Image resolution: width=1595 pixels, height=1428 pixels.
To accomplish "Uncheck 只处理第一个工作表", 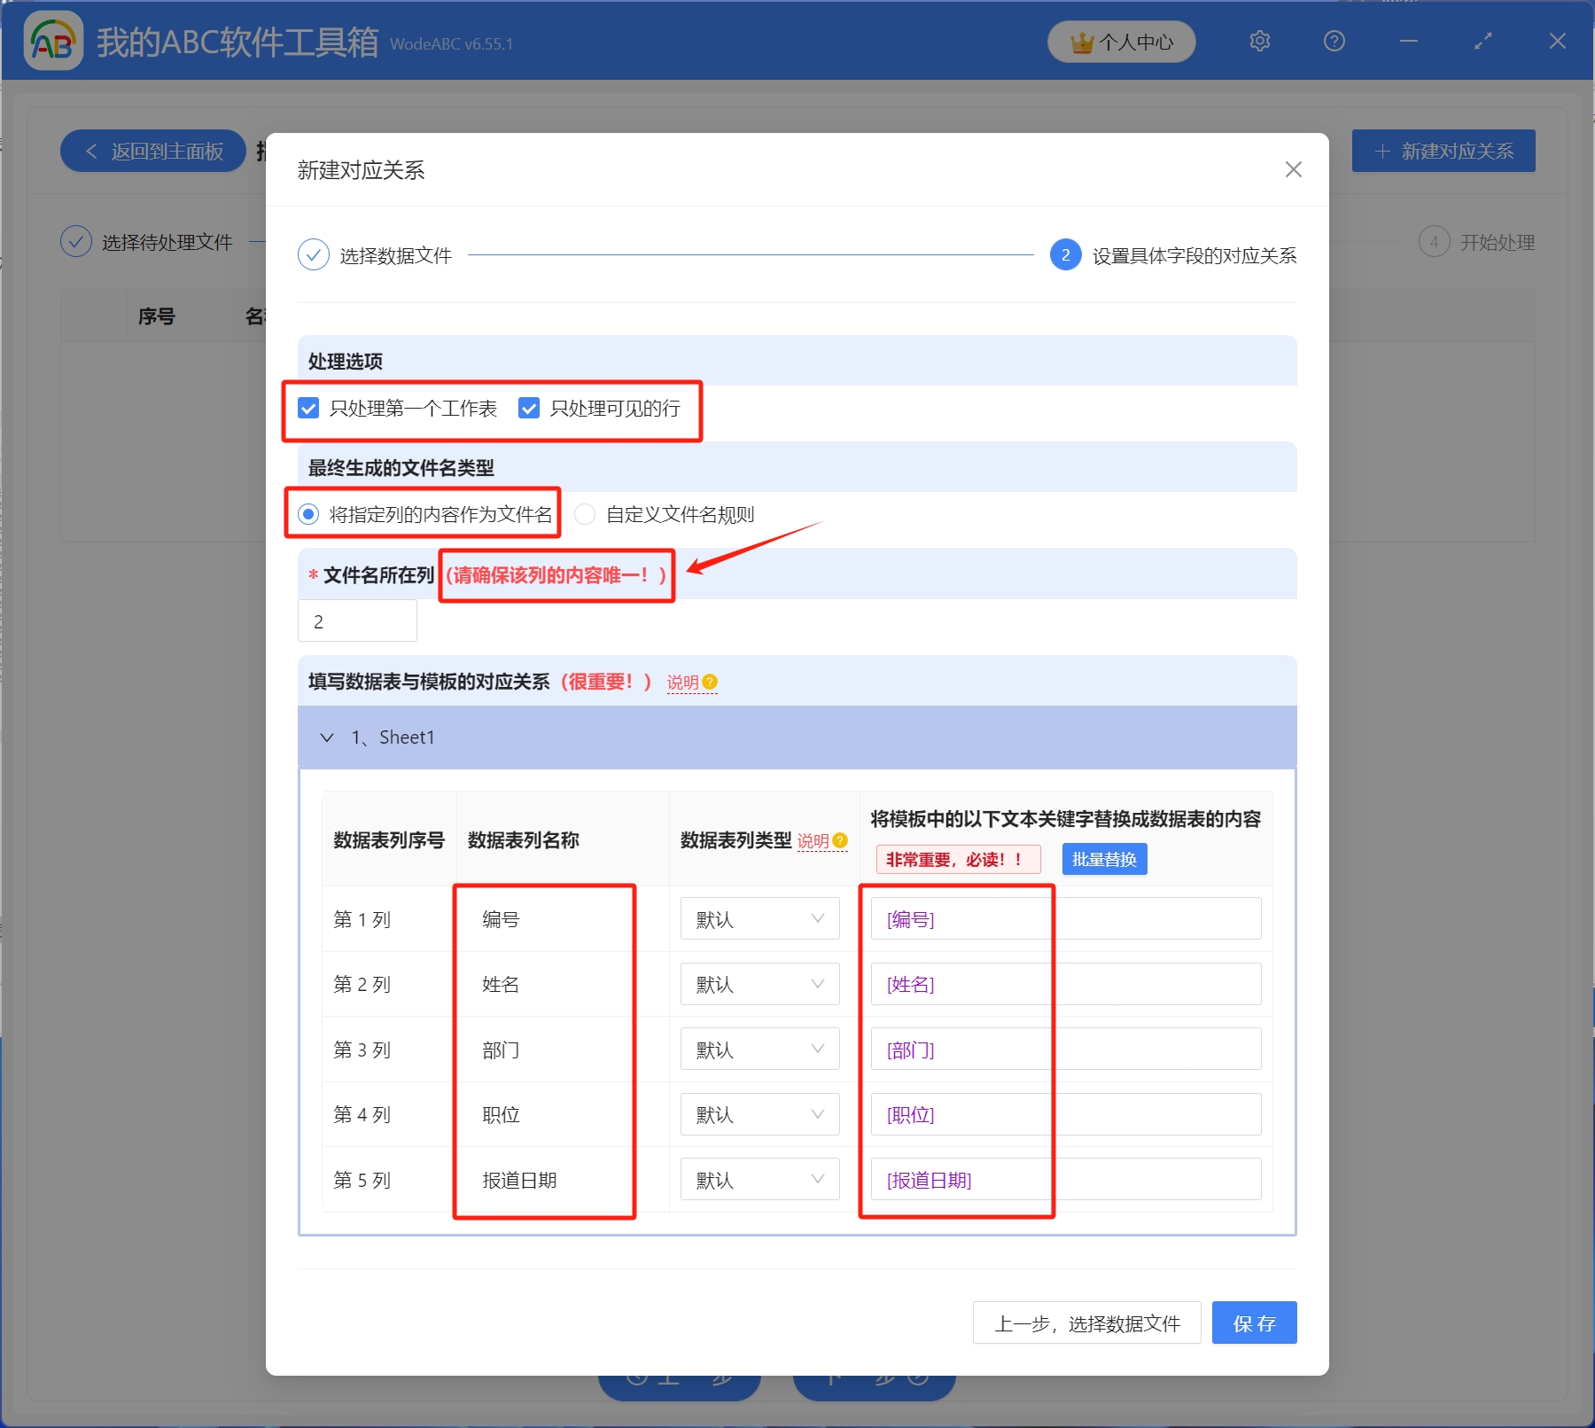I will click(x=307, y=408).
